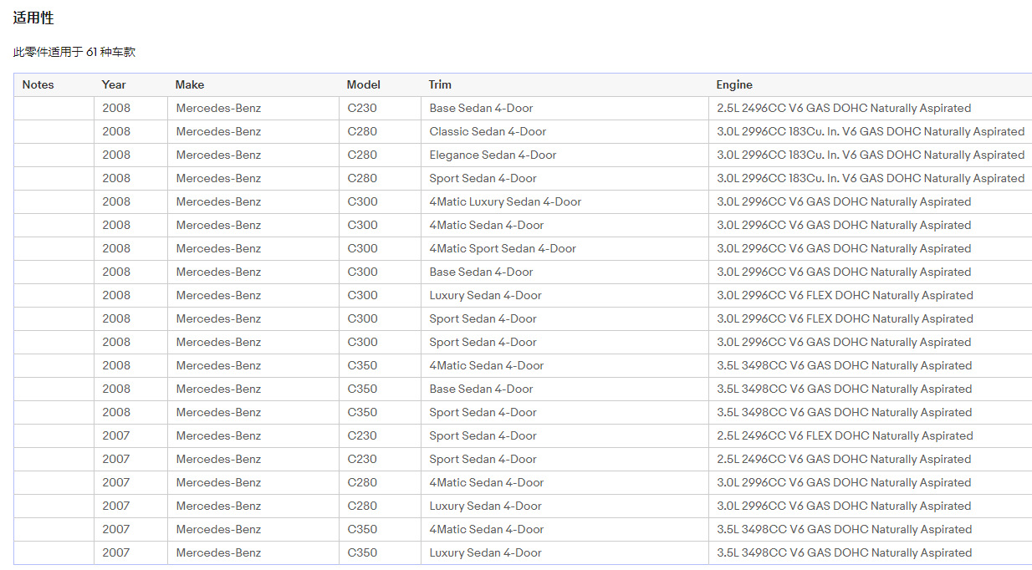
Task: Click the 2008 C350 4Matic Sedan row
Action: point(523,365)
